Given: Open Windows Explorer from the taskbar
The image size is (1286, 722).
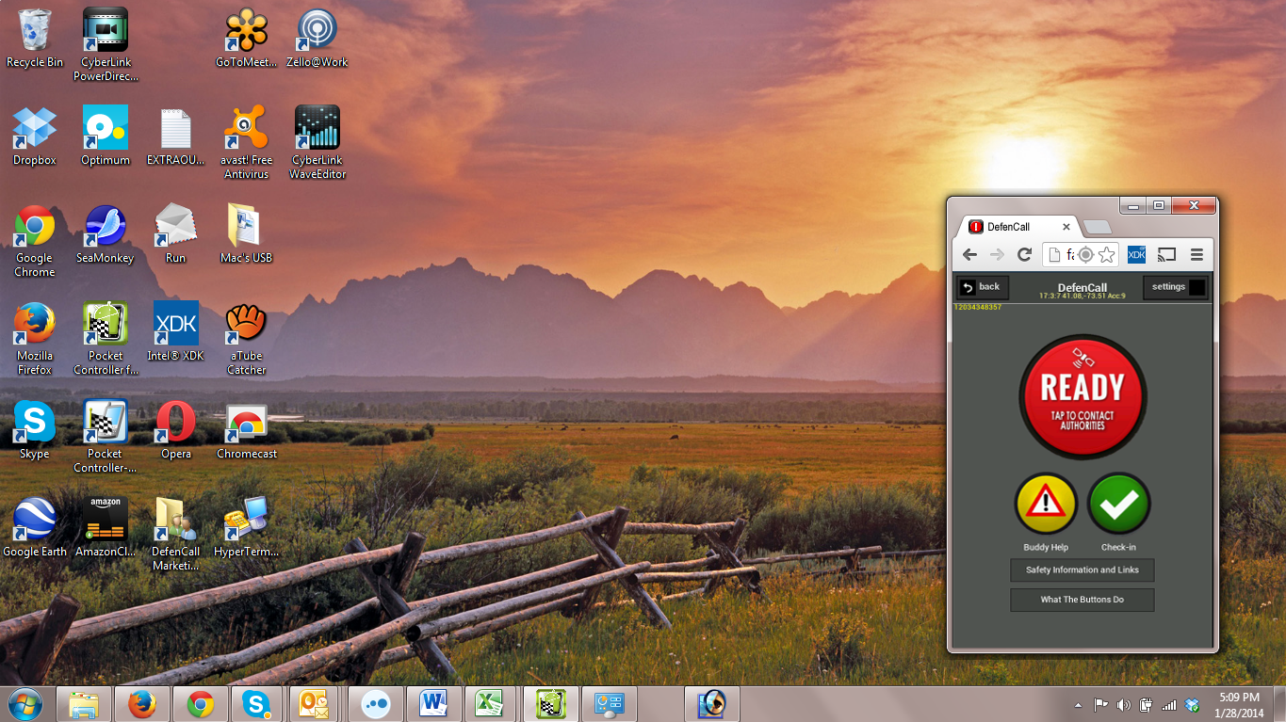Looking at the screenshot, I should tap(85, 704).
